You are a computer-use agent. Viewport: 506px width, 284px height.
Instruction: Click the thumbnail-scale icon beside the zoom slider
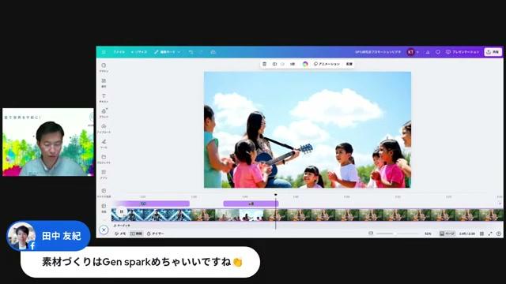(371, 234)
